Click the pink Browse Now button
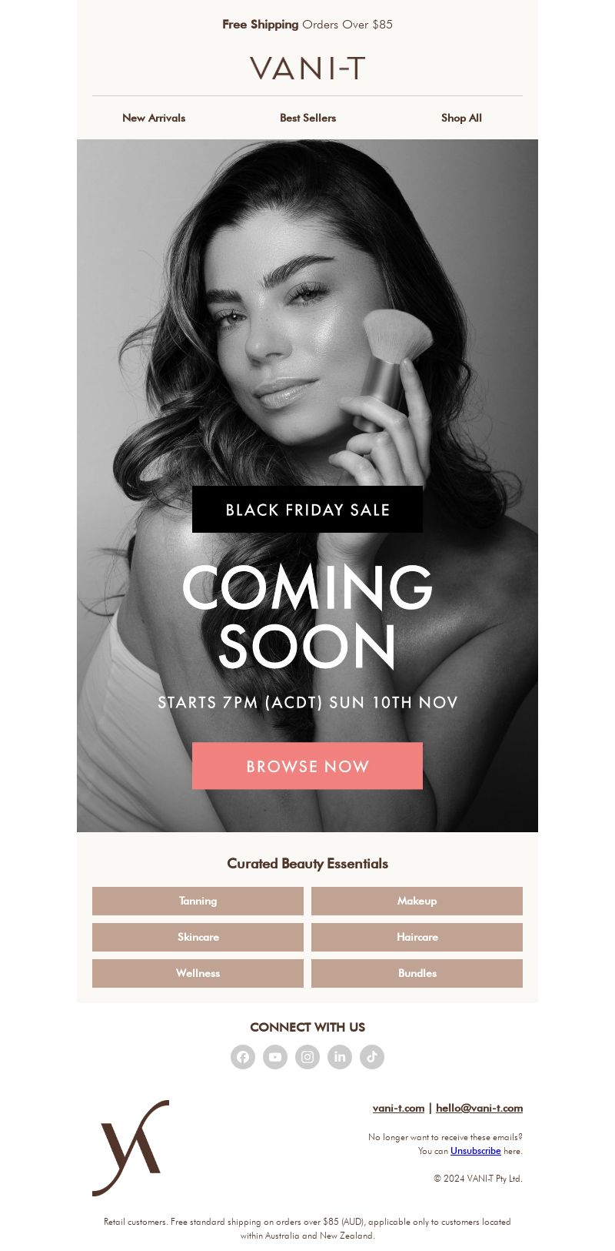Screen dimensions: 615x1251 click(x=307, y=766)
